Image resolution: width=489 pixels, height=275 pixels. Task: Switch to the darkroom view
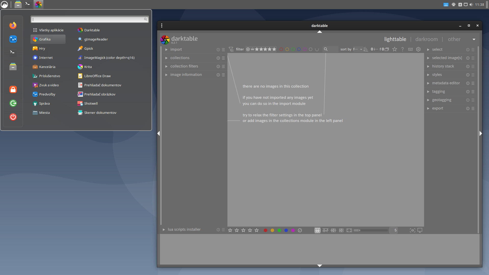click(427, 39)
